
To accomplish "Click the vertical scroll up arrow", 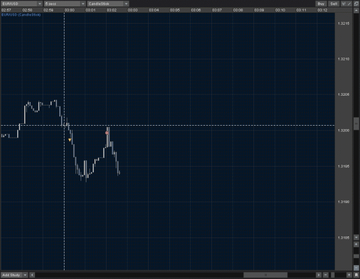I will point(357,10).
